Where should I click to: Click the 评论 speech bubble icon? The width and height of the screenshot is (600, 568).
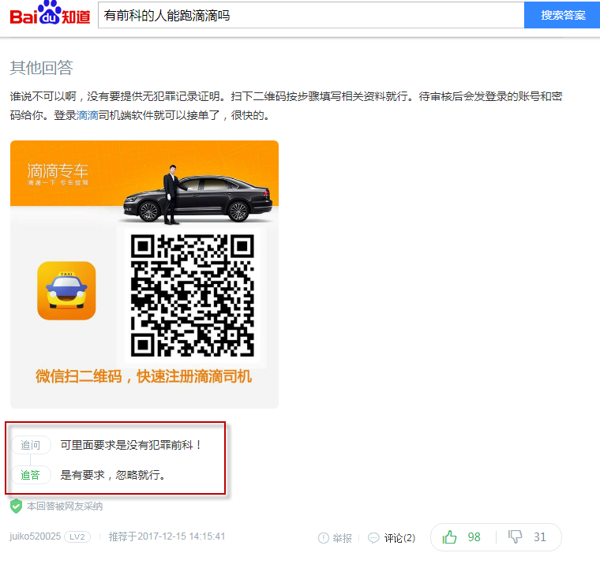(x=373, y=538)
